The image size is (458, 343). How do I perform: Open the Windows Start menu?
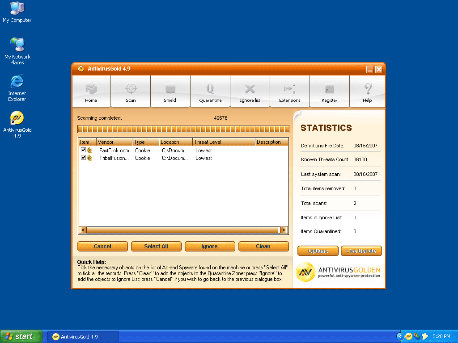pos(21,336)
